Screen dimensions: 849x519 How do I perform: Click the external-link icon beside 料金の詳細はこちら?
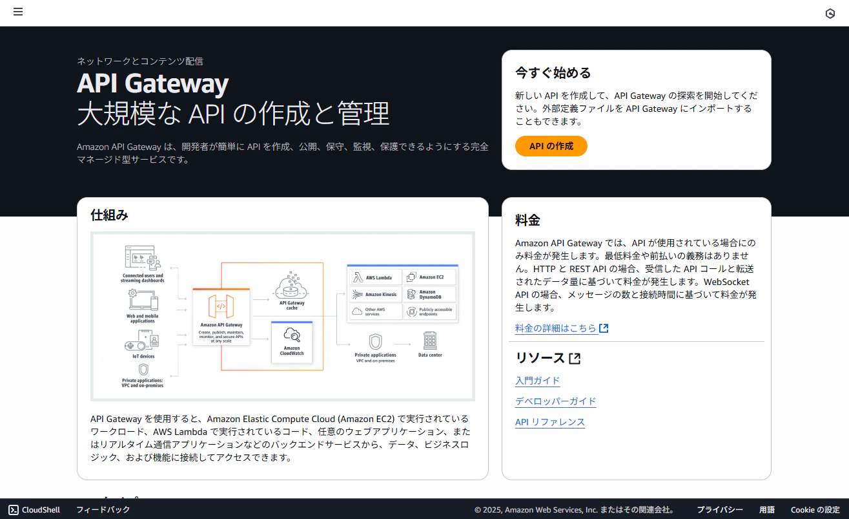604,328
